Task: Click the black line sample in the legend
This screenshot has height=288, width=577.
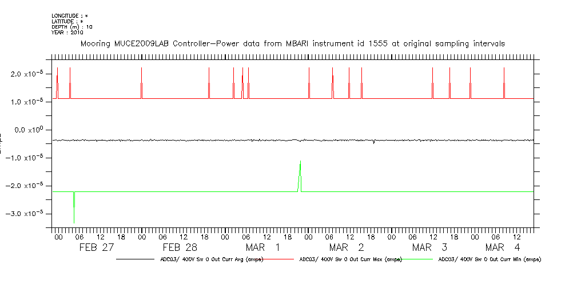Action: tap(137, 259)
